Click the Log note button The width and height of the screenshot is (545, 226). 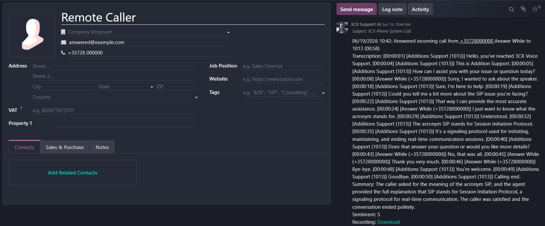coord(392,9)
